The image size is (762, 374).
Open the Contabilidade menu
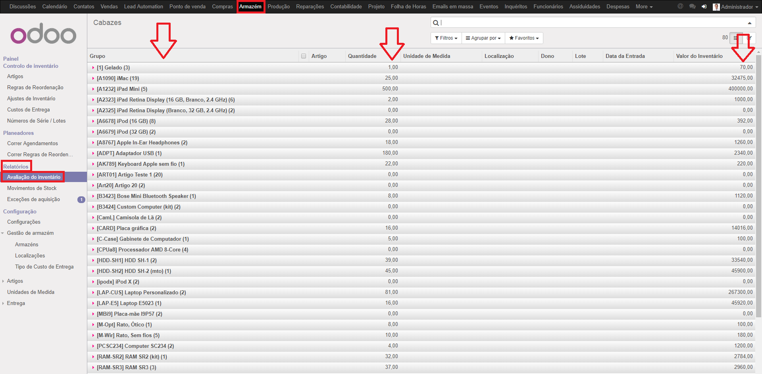click(346, 6)
